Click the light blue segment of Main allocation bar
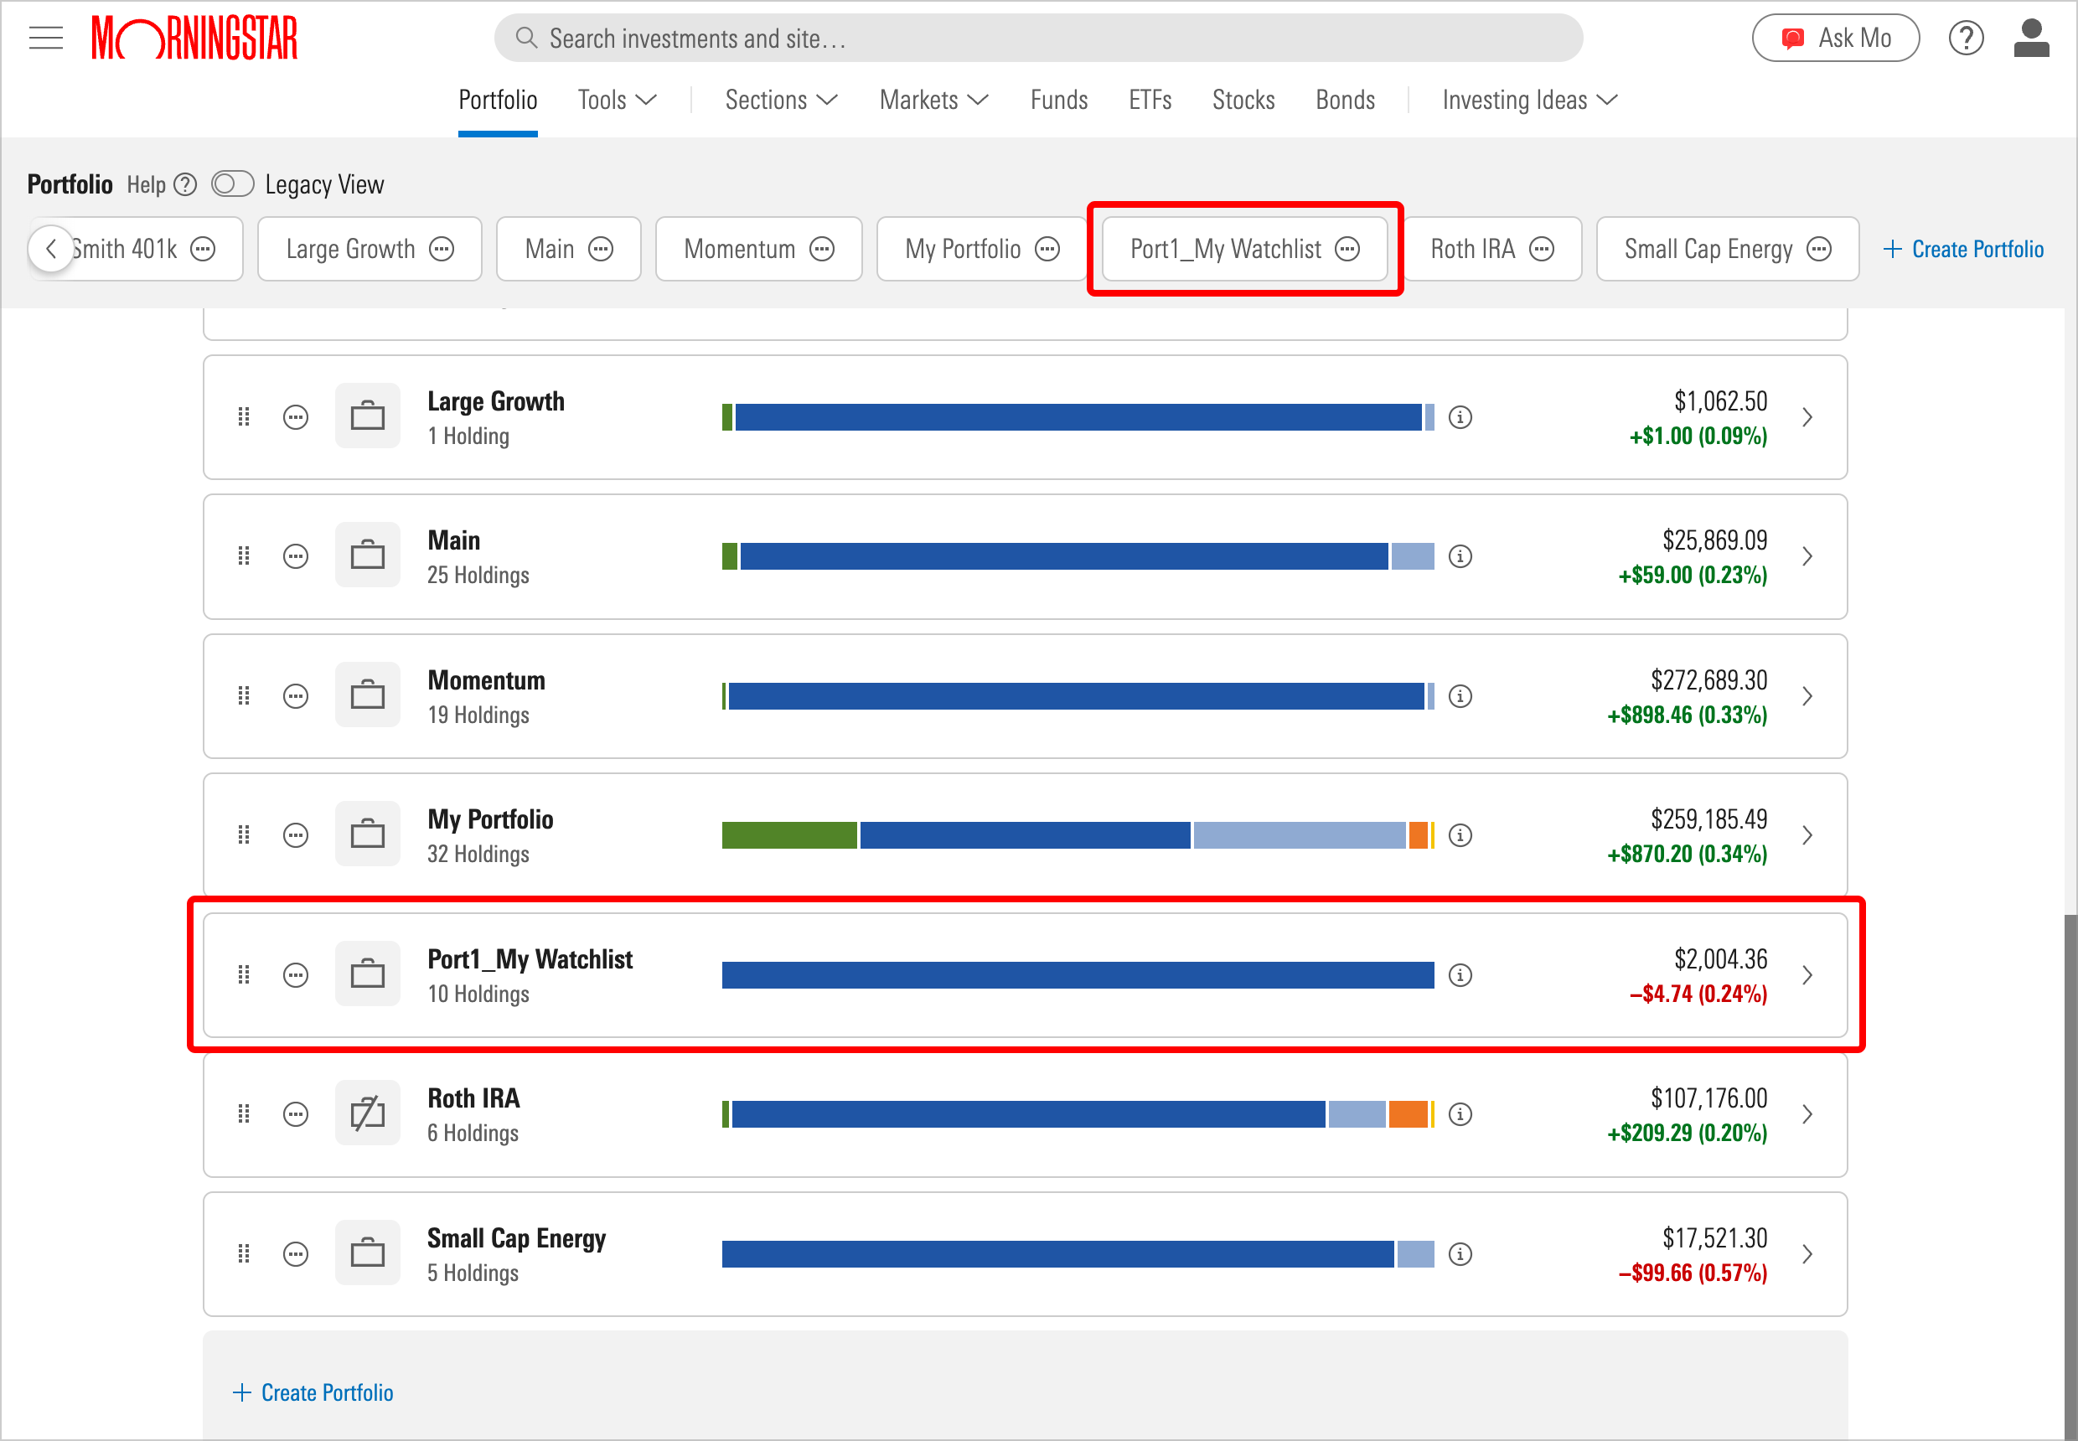 pos(1413,556)
